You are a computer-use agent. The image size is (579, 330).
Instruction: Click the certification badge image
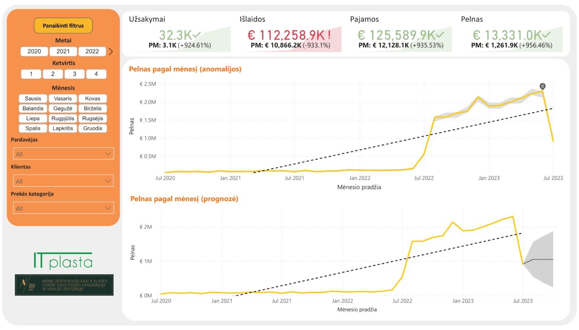point(64,285)
